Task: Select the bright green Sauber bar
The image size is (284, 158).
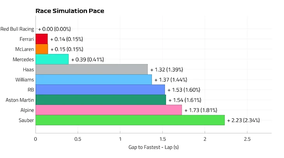Action: [130, 120]
